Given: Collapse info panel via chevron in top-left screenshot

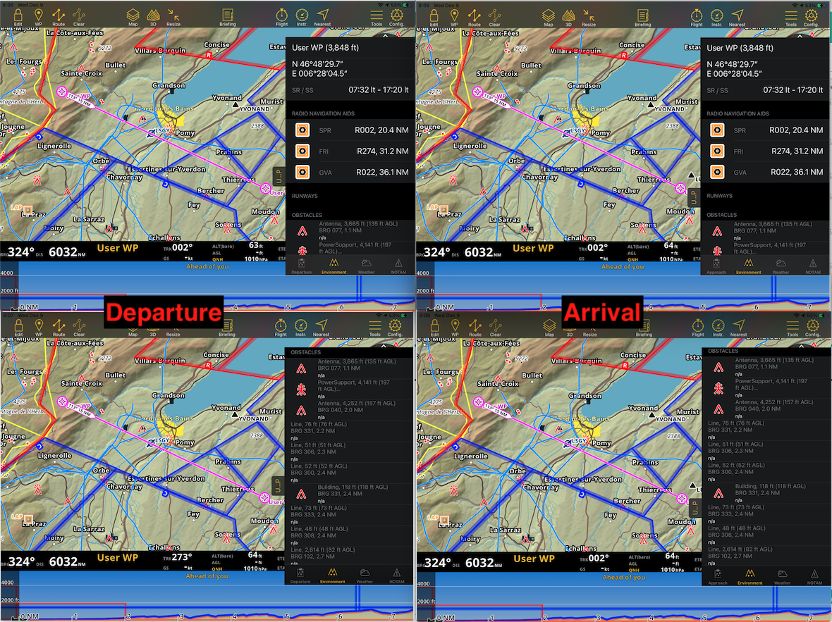Looking at the screenshot, I should click(384, 35).
